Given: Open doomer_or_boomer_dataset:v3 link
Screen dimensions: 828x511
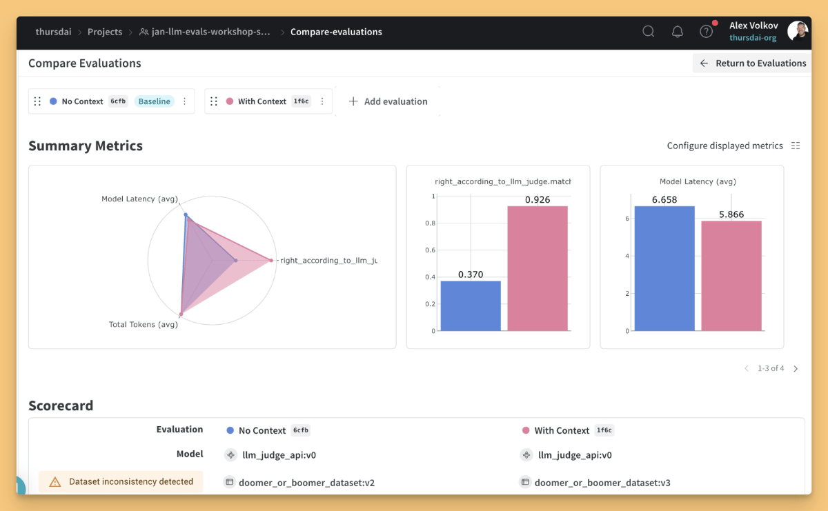Looking at the screenshot, I should [602, 483].
